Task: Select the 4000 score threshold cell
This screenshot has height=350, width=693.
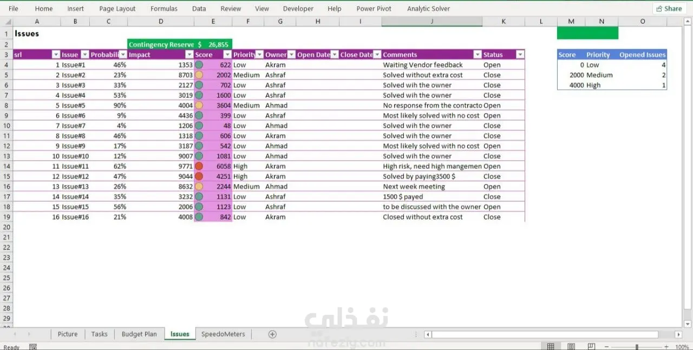Action: point(571,85)
